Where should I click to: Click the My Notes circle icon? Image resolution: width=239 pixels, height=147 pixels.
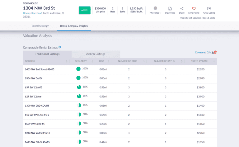pos(155,8)
